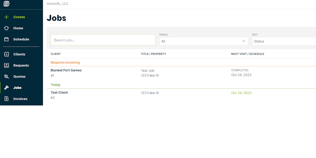Viewport: 316px width, 158px height.
Task: Click the Jobs page heading
Action: 56,18
